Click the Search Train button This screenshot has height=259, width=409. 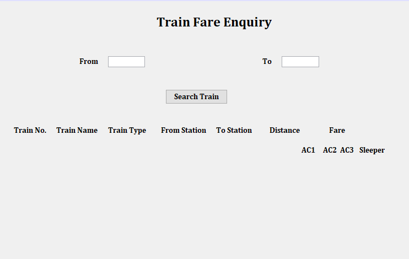point(196,97)
